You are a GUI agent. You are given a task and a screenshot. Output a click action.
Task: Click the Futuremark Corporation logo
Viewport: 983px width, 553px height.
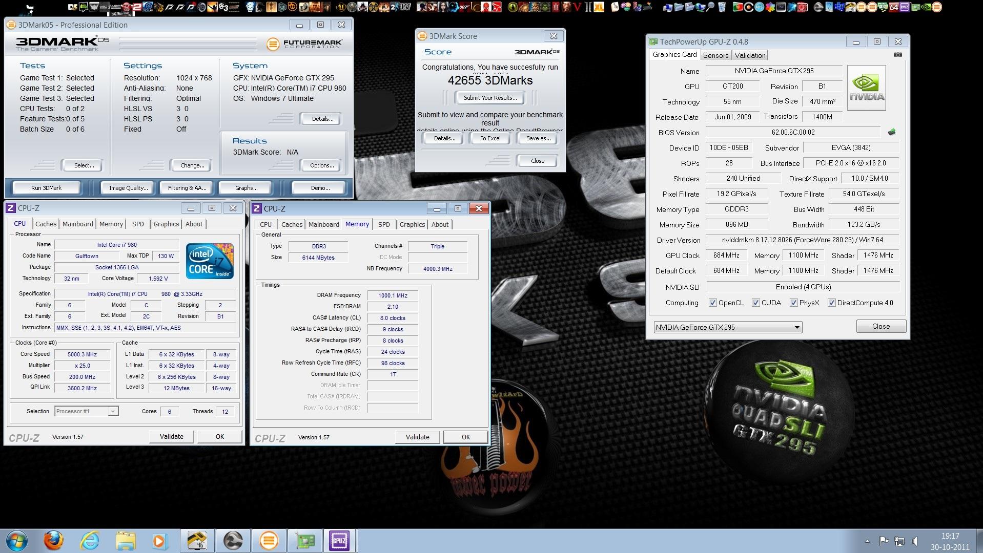pos(304,44)
